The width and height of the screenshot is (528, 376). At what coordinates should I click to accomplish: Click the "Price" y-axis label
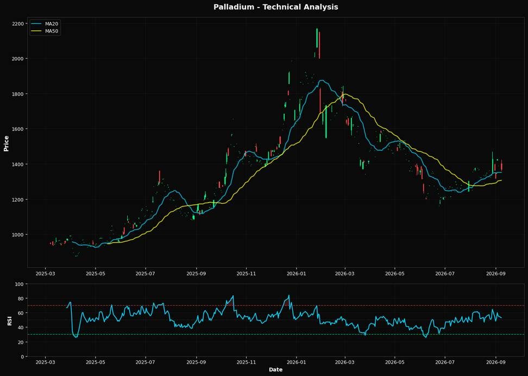coord(6,143)
